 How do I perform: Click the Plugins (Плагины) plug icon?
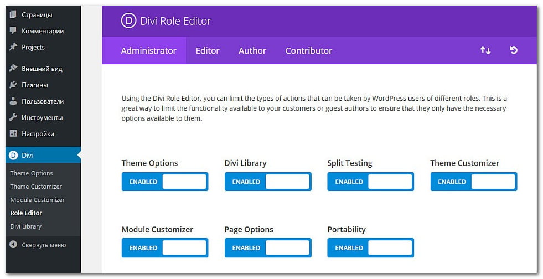click(x=13, y=85)
